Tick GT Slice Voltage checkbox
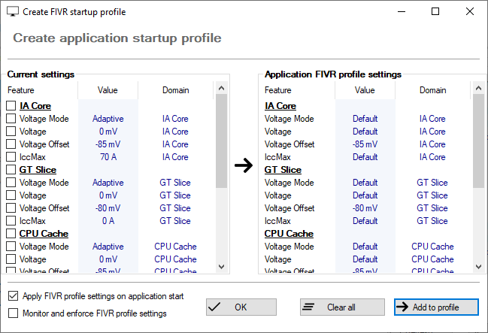Screen dimensions: 488x333 [x=11, y=195]
